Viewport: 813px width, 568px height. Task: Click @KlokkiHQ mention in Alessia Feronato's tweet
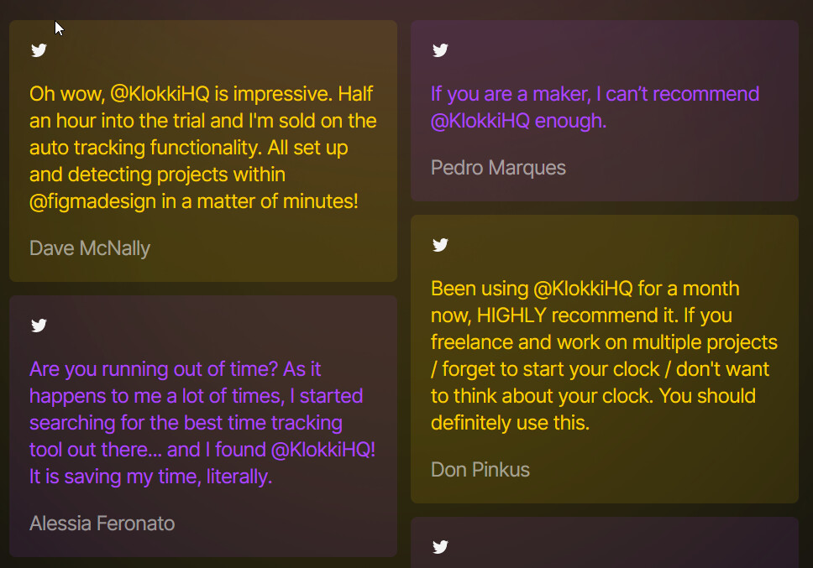(321, 450)
